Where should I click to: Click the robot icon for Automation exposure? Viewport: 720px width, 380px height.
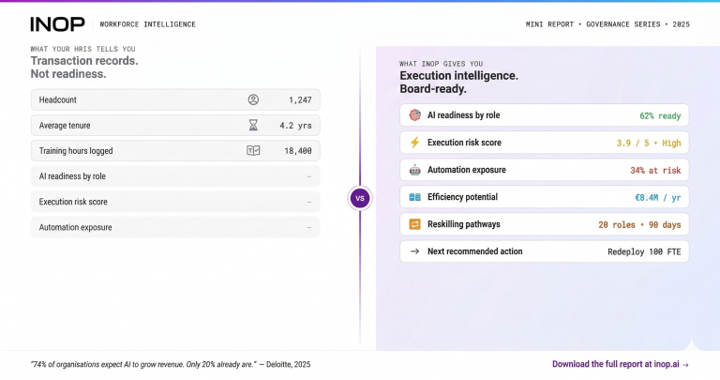(415, 170)
